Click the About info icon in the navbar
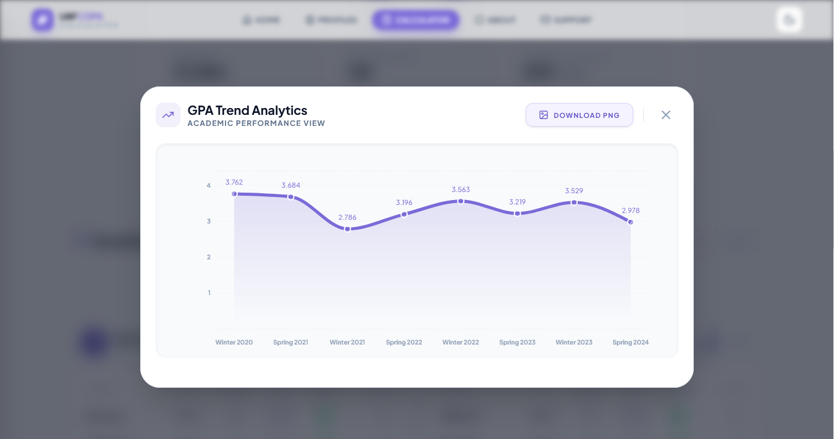This screenshot has width=834, height=439. click(x=480, y=20)
